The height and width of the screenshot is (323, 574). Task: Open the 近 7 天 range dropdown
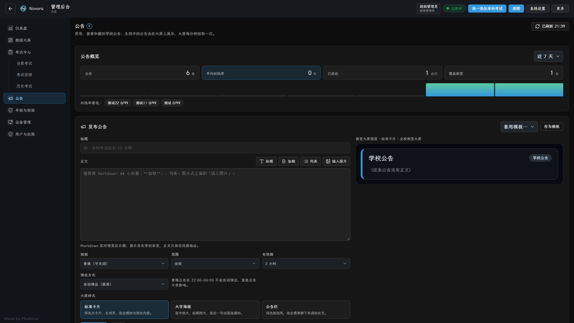[549, 56]
